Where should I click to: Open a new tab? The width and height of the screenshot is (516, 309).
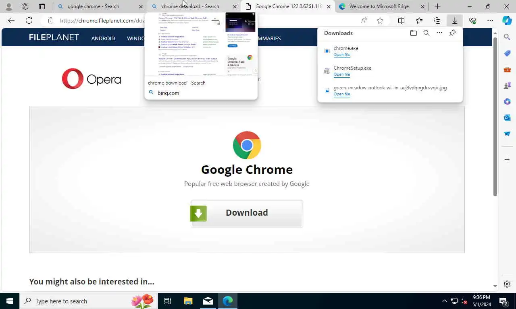tap(437, 6)
